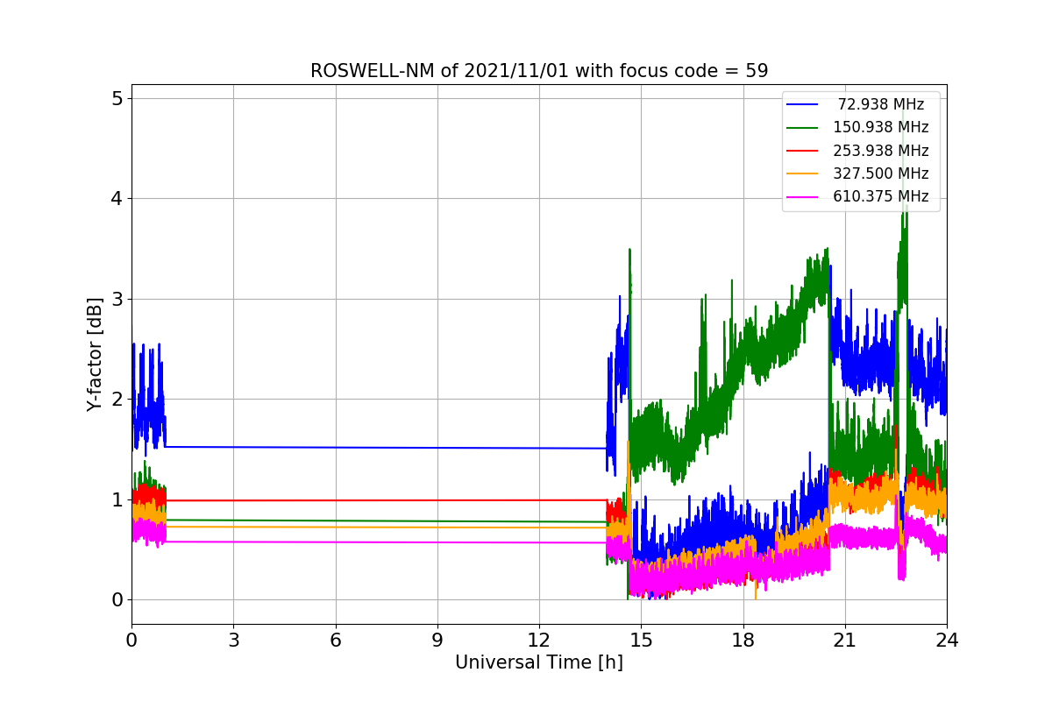Click x-axis tick label 6
1052x701 pixels.
pyautogui.click(x=335, y=640)
